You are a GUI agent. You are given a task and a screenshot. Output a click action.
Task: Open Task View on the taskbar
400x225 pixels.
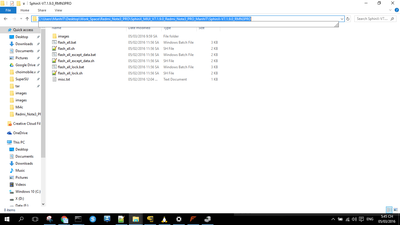(x=35, y=219)
